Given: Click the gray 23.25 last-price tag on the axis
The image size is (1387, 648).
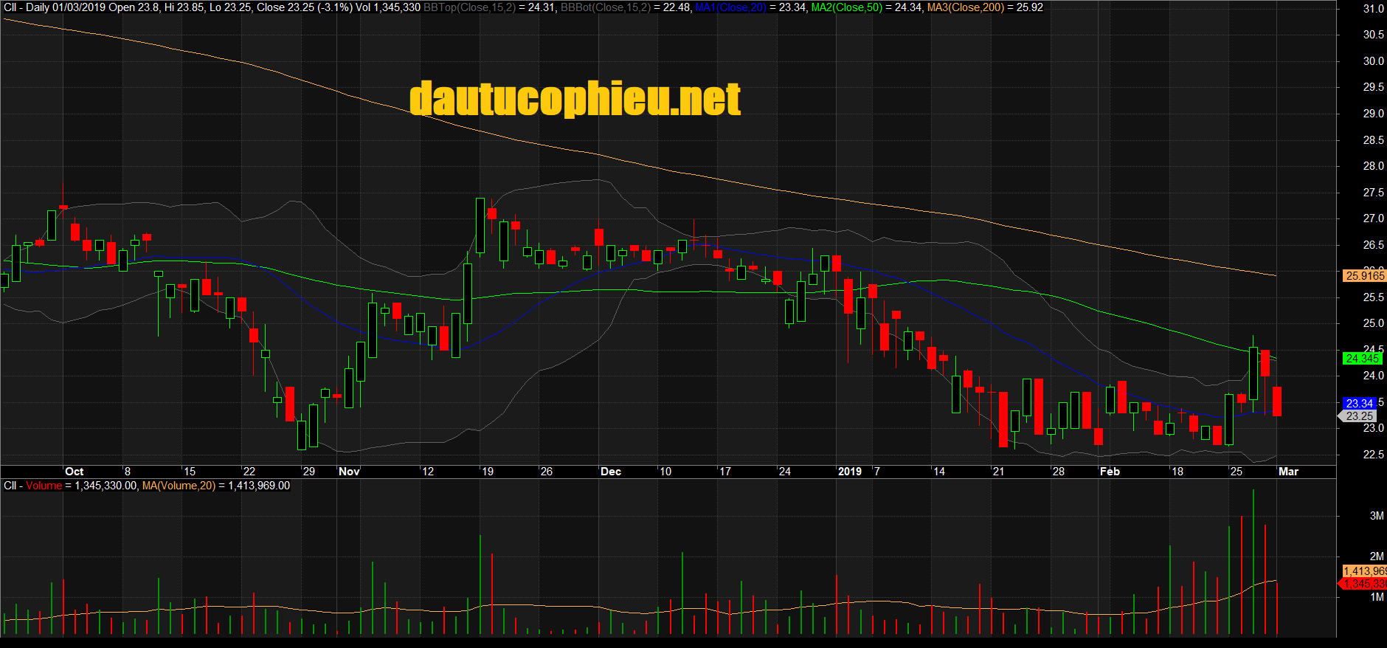Looking at the screenshot, I should pos(1358,416).
